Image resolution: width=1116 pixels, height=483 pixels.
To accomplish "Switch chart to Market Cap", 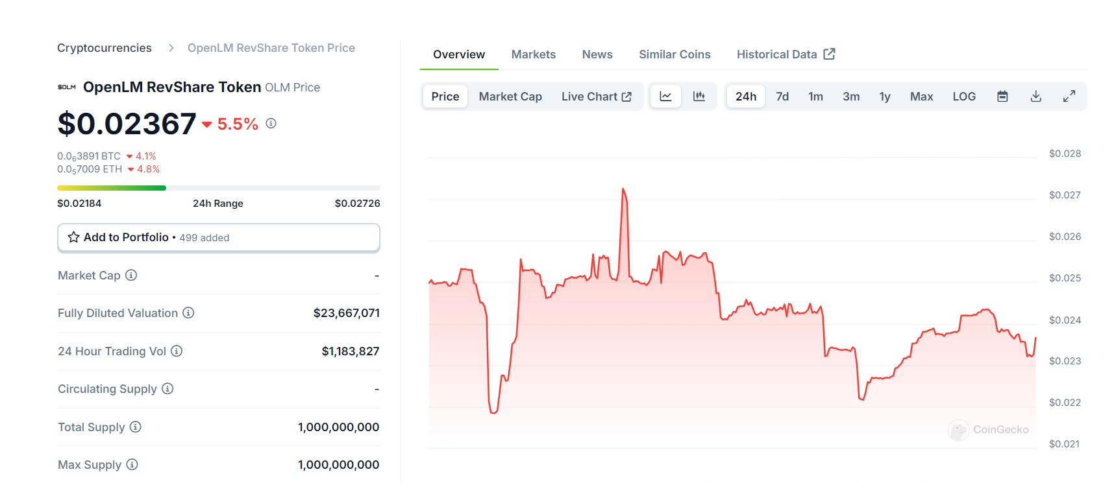I will (510, 97).
